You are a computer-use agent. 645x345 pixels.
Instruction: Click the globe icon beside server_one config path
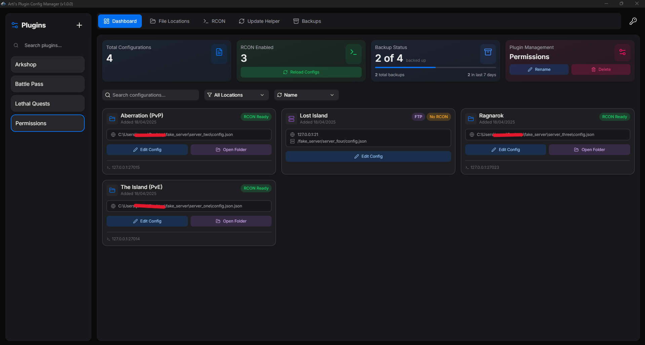coord(113,206)
